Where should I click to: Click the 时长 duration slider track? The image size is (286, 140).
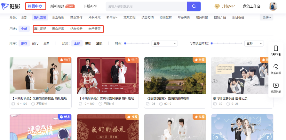137,43
